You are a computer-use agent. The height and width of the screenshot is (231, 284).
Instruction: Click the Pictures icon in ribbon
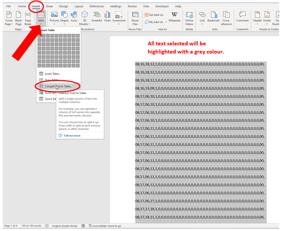pyautogui.click(x=54, y=17)
